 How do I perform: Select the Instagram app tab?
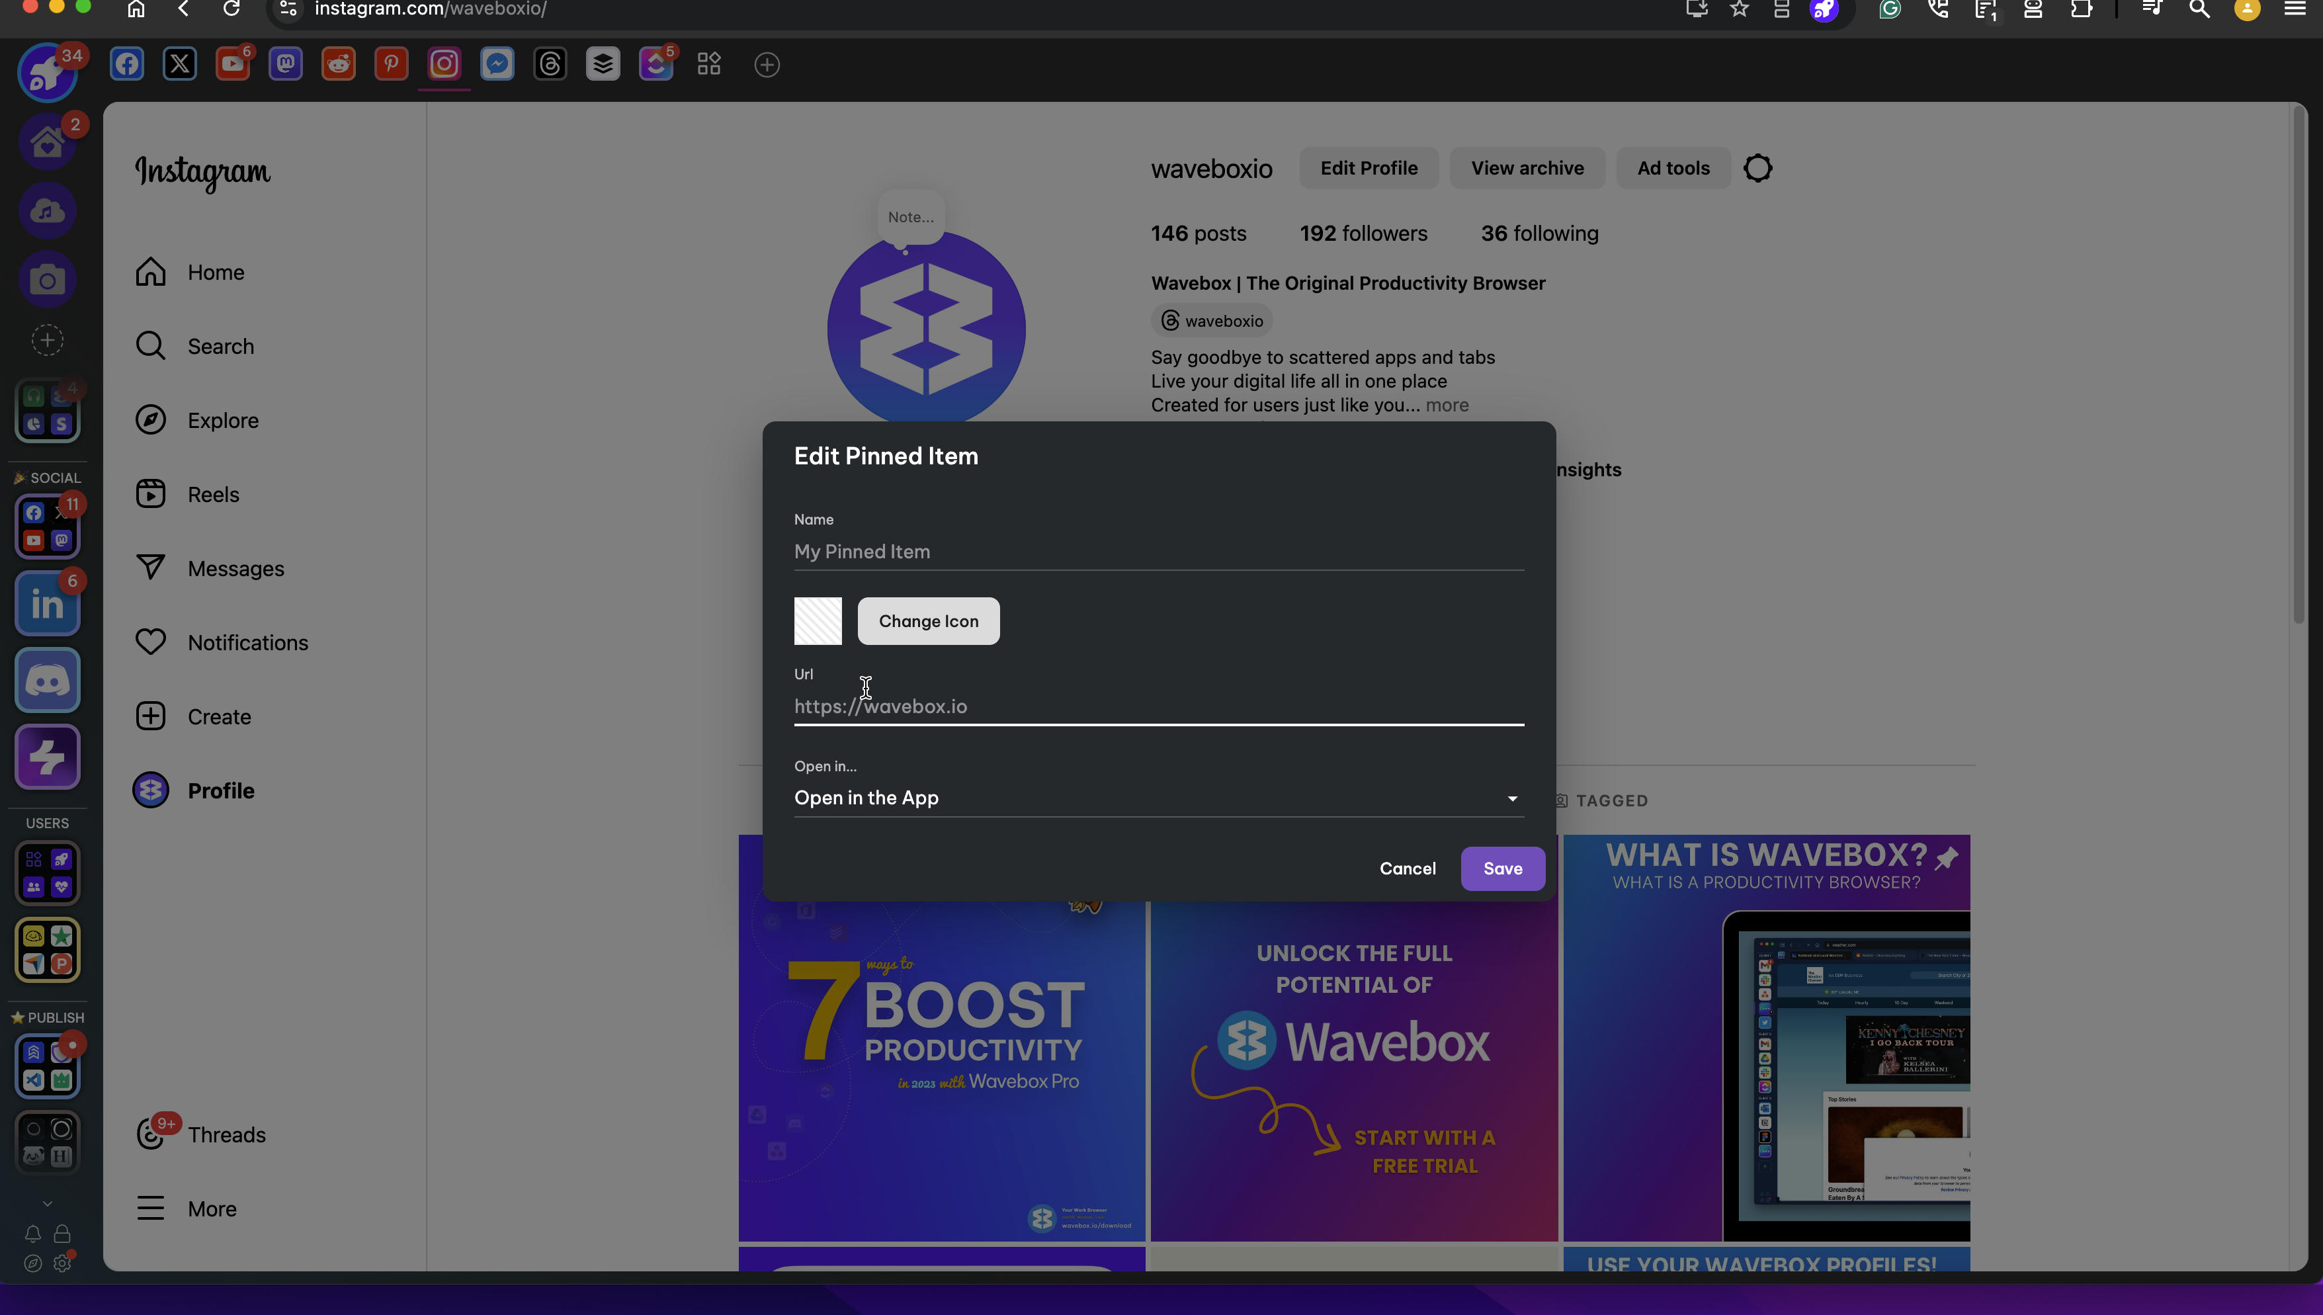[x=444, y=64]
